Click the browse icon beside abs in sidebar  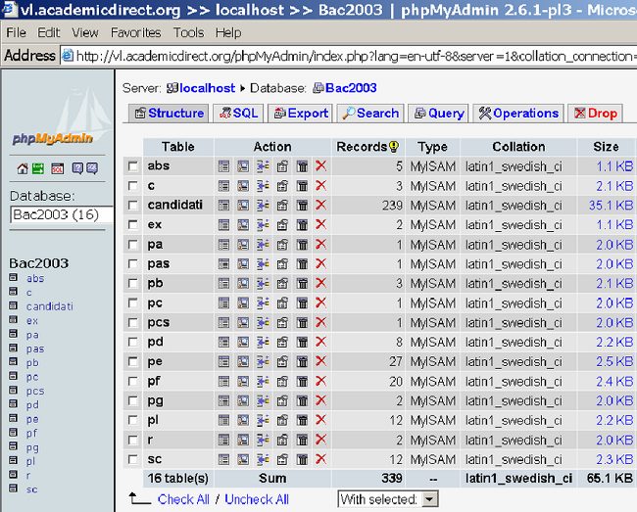(x=14, y=277)
